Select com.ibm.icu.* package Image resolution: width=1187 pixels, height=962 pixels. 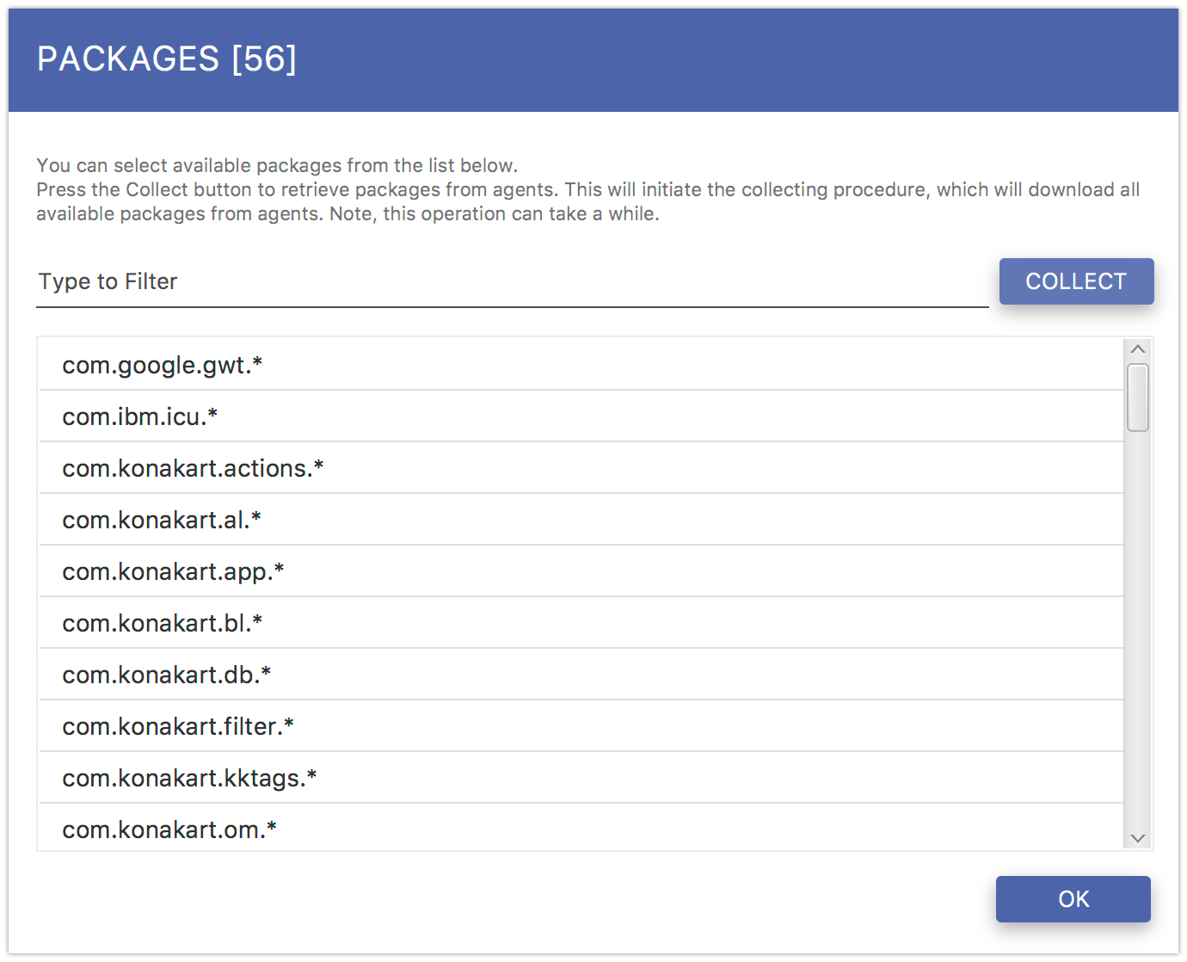[x=581, y=416]
